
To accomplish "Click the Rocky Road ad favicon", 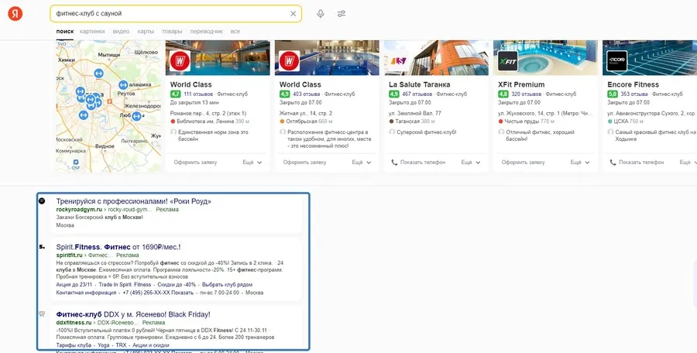I will pyautogui.click(x=42, y=201).
